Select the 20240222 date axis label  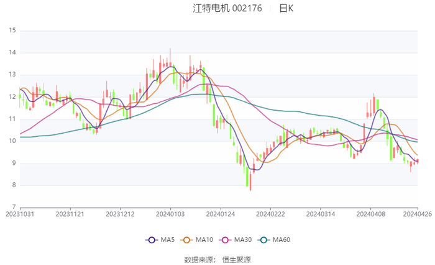tap(270, 213)
